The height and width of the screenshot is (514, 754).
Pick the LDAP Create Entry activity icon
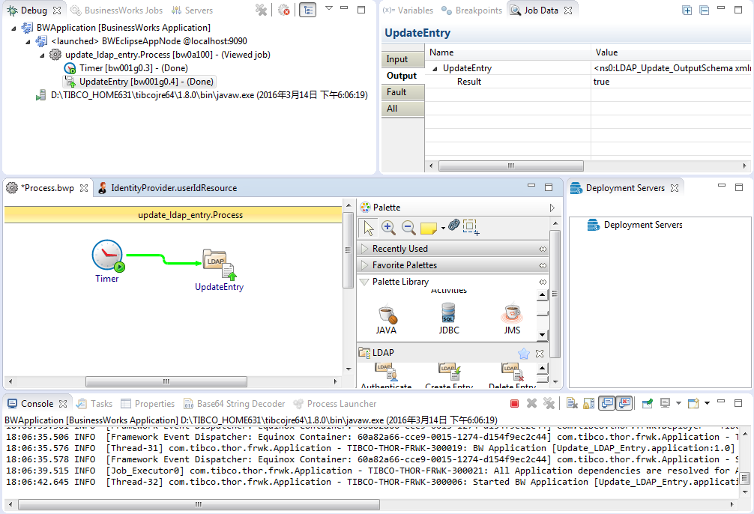pyautogui.click(x=450, y=372)
